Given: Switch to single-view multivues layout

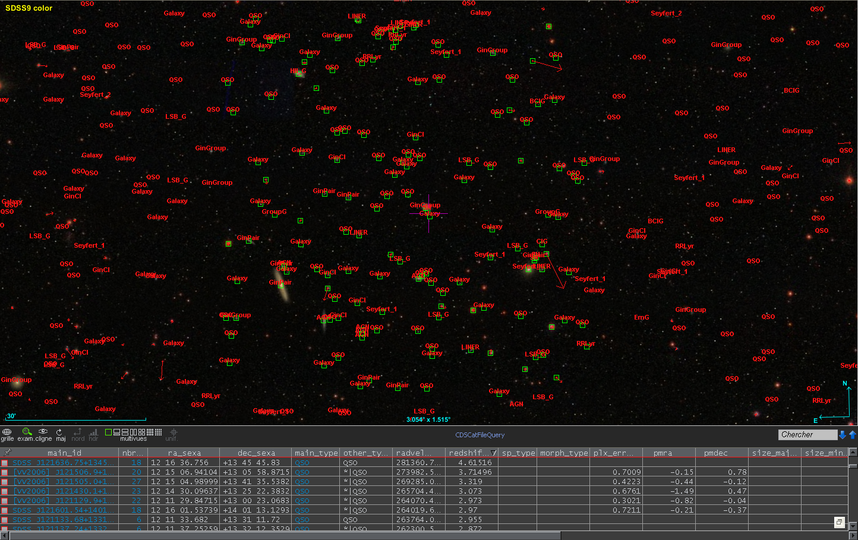Looking at the screenshot, I should [x=108, y=432].
